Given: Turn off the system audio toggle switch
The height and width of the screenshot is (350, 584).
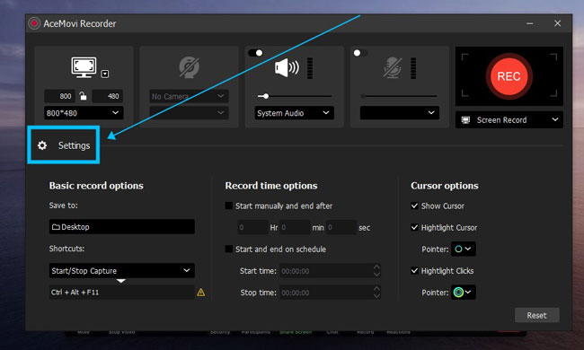Looking at the screenshot, I should [255, 53].
